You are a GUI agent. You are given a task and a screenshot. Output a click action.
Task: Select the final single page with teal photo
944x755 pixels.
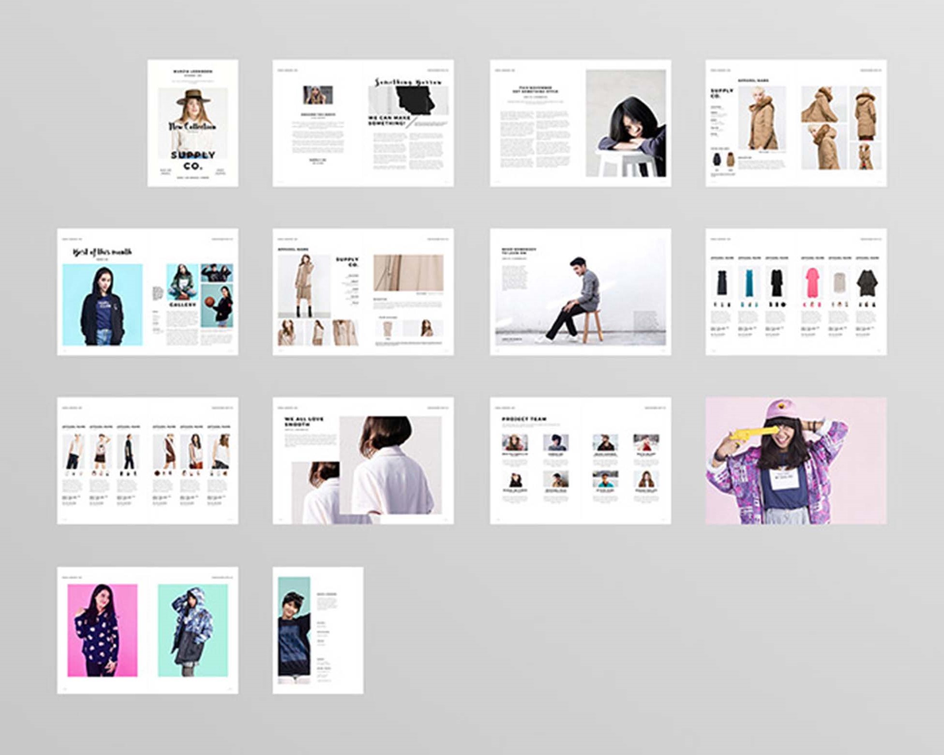(x=318, y=630)
